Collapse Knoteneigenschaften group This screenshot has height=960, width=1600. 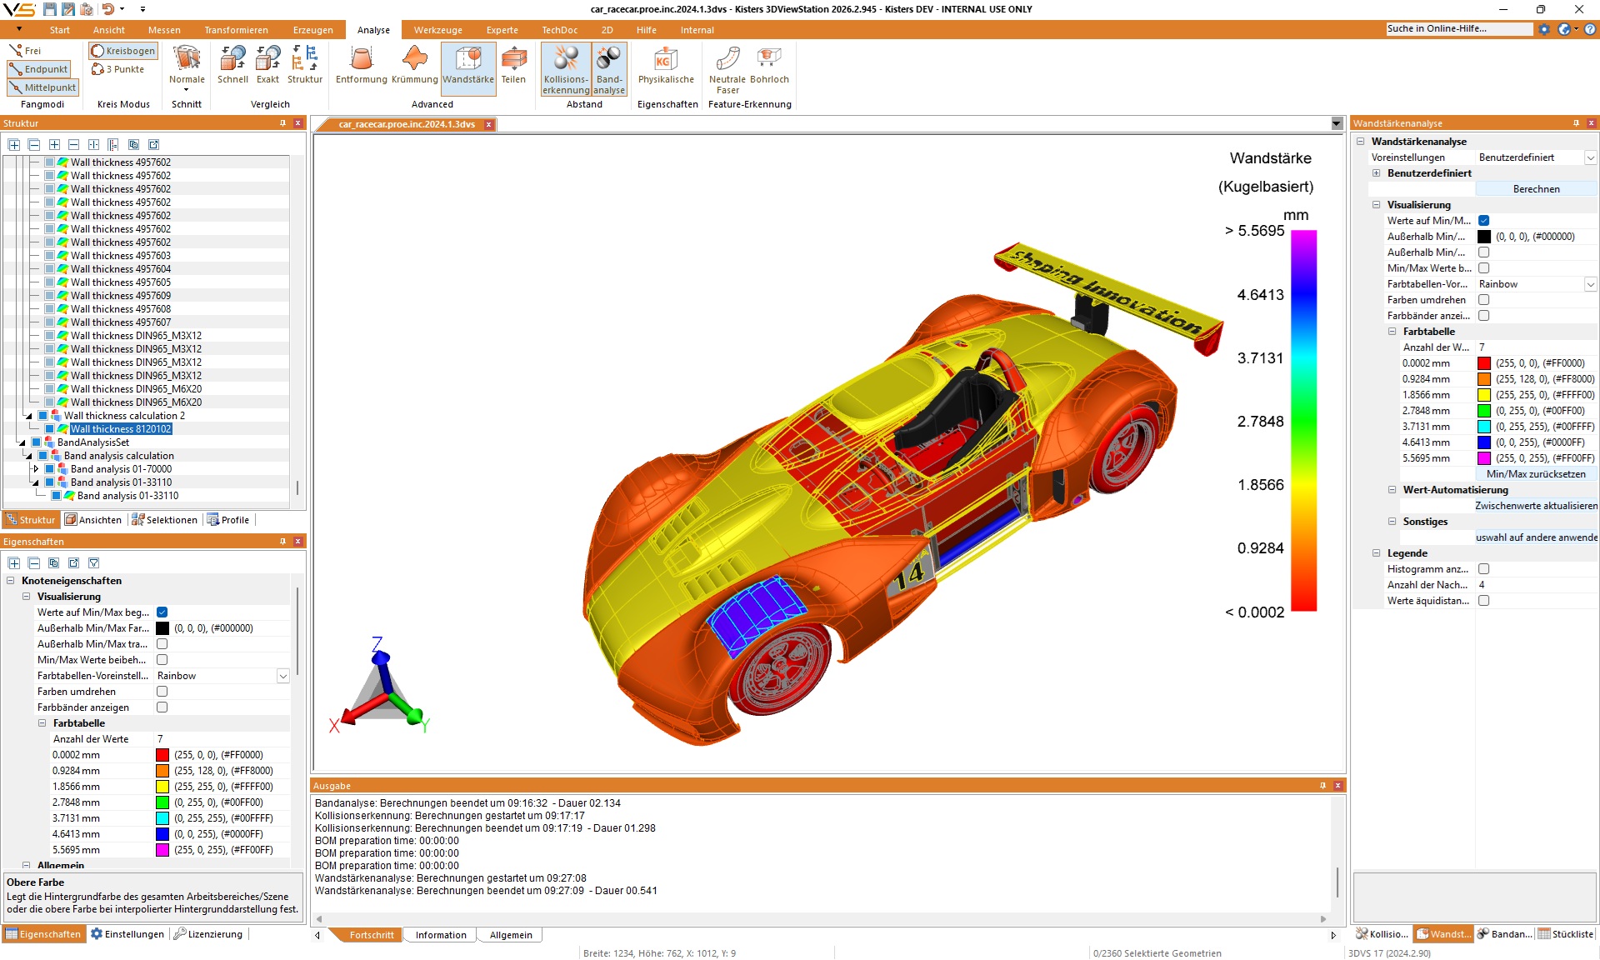pos(11,581)
